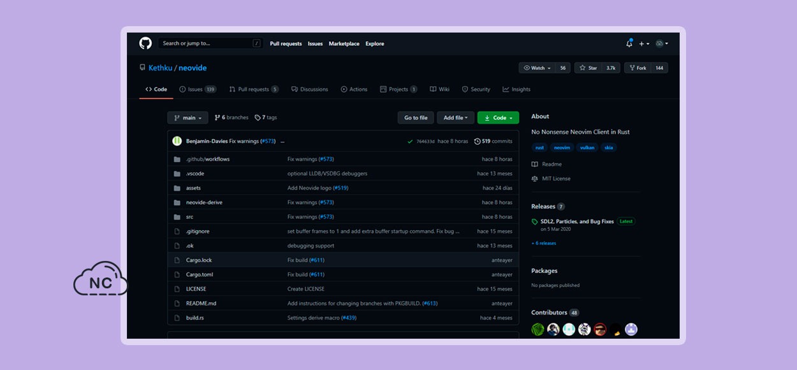The height and width of the screenshot is (370, 797).
Task: View the 7 tags link
Action: [266, 117]
